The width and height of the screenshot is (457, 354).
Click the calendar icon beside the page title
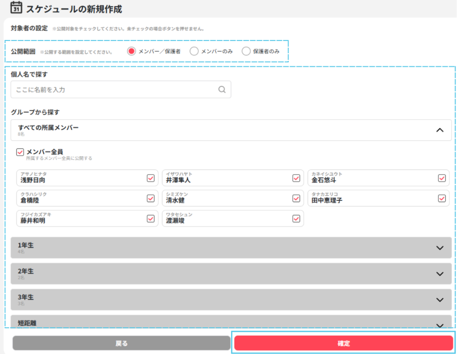(16, 8)
